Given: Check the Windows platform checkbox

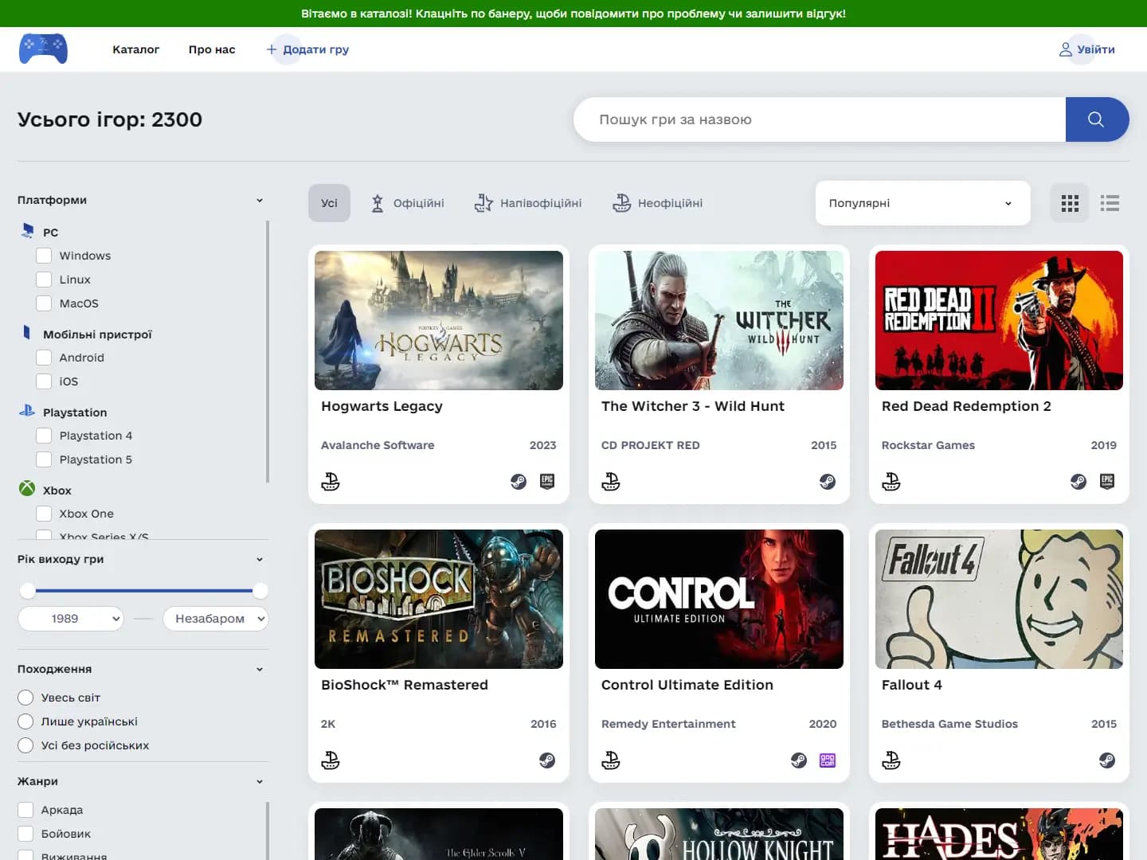Looking at the screenshot, I should [x=45, y=256].
